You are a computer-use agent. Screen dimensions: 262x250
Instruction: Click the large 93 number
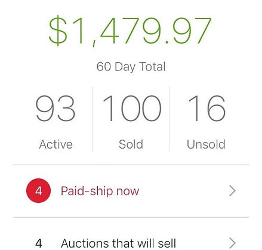pos(56,109)
